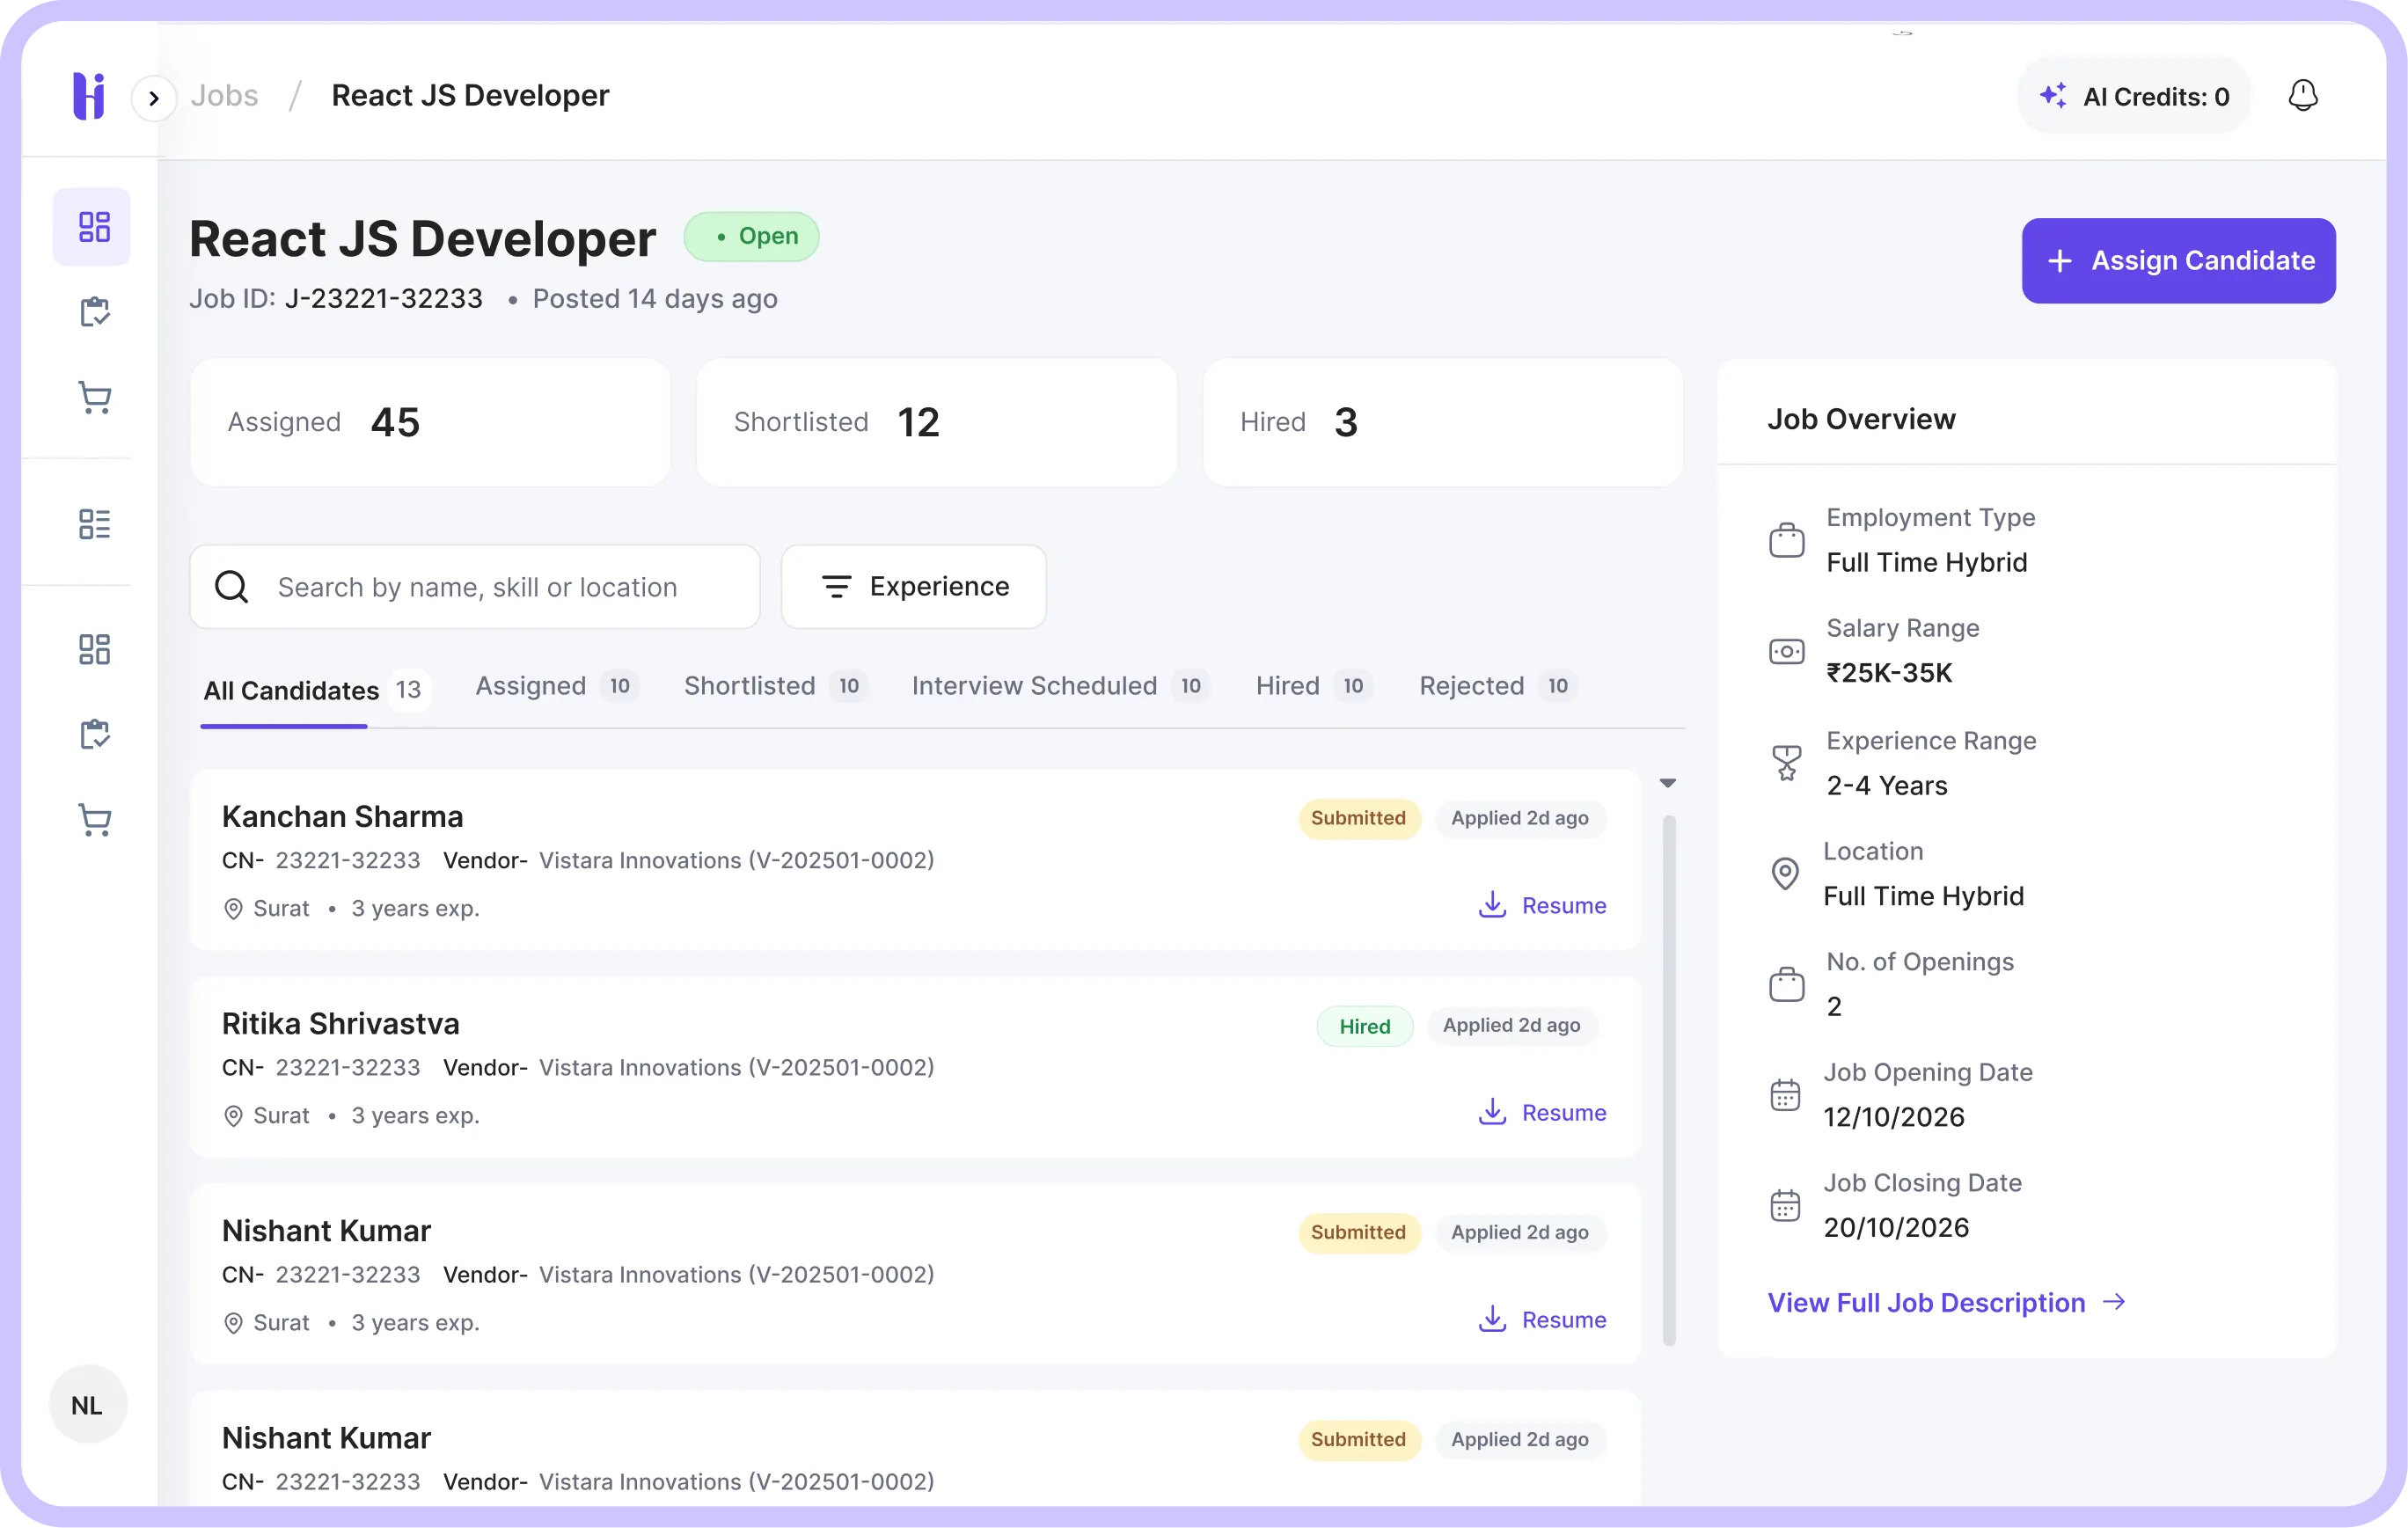The width and height of the screenshot is (2408, 1528).
Task: Download Ritika Shrivastva's Resume
Action: (1542, 1112)
